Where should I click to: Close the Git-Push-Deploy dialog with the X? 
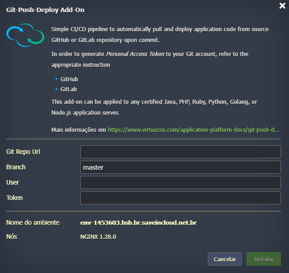coord(282,6)
